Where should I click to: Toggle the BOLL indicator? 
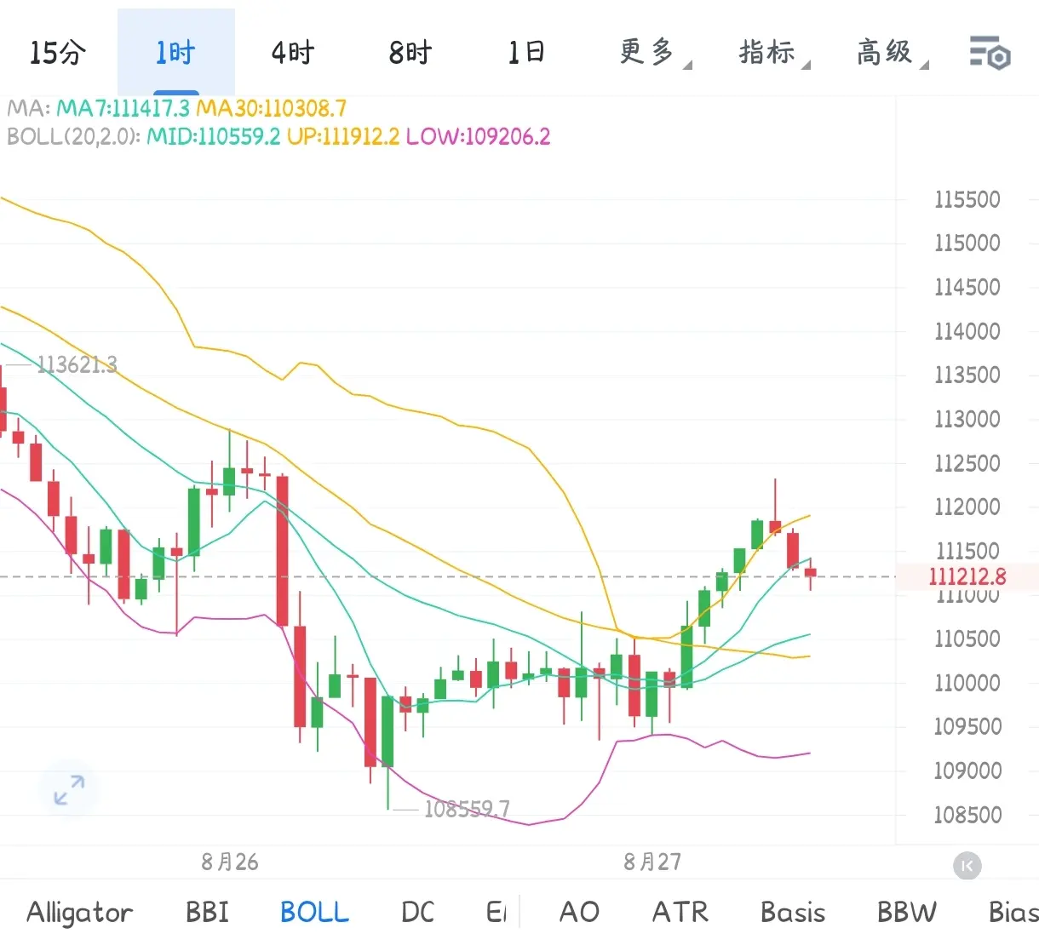point(314,913)
